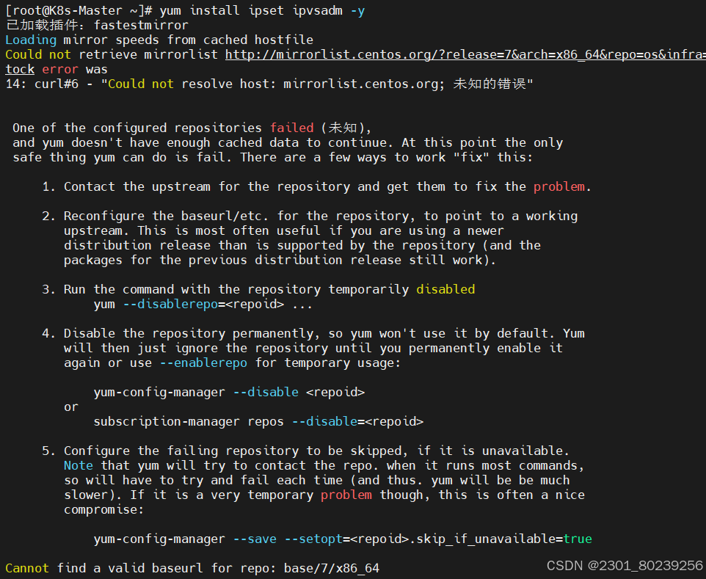Image resolution: width=706 pixels, height=579 pixels.
Task: Click the red "failed" word
Action: point(292,128)
